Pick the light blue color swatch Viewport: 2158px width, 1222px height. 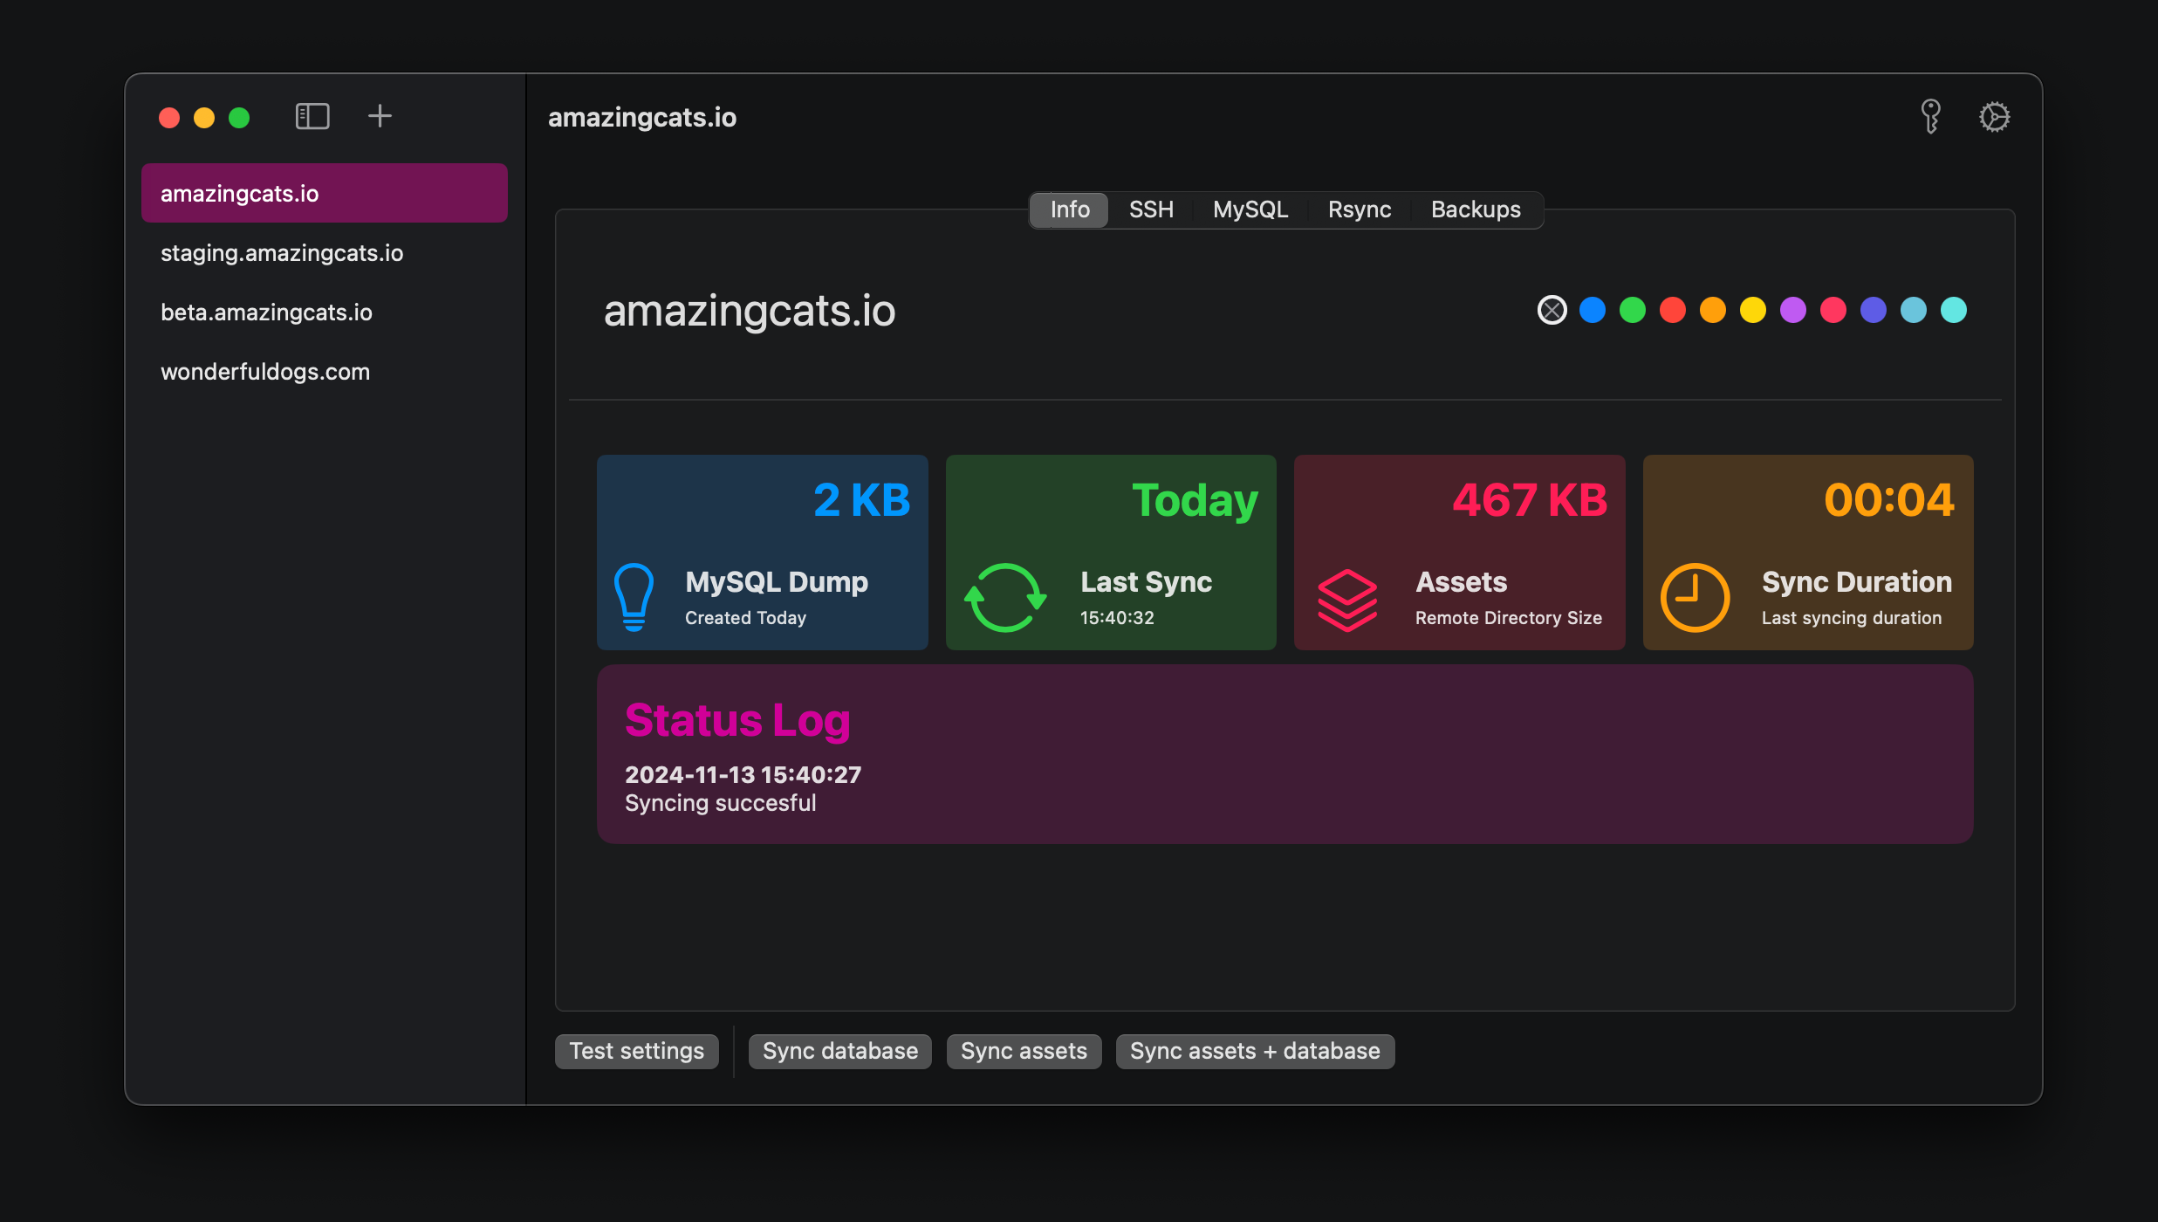[x=1913, y=310]
